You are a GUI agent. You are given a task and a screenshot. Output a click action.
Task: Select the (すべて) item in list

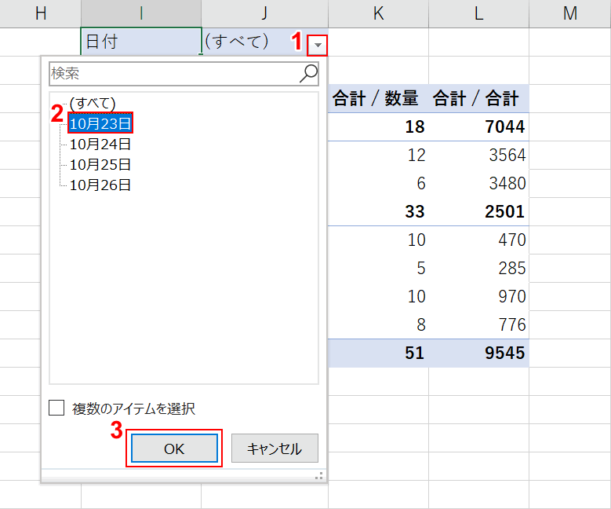[x=93, y=103]
